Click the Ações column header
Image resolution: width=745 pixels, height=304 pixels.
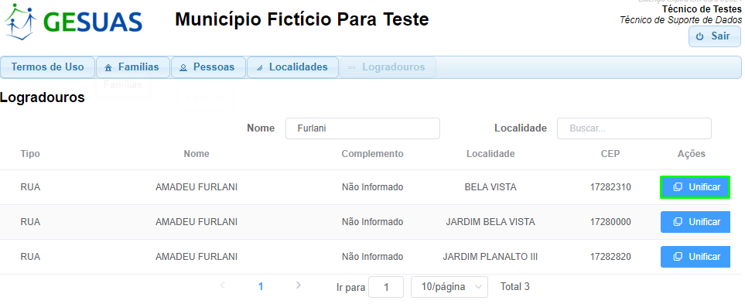(692, 154)
